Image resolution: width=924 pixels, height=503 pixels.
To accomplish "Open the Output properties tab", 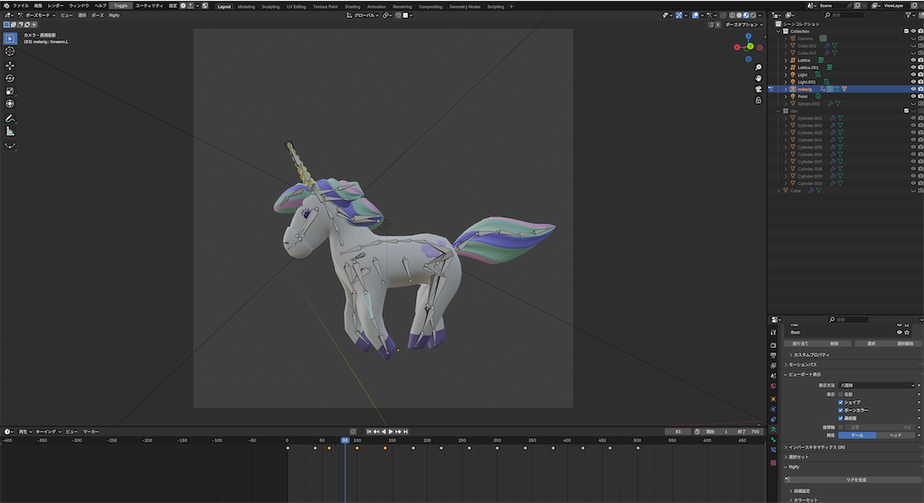I will [x=773, y=356].
